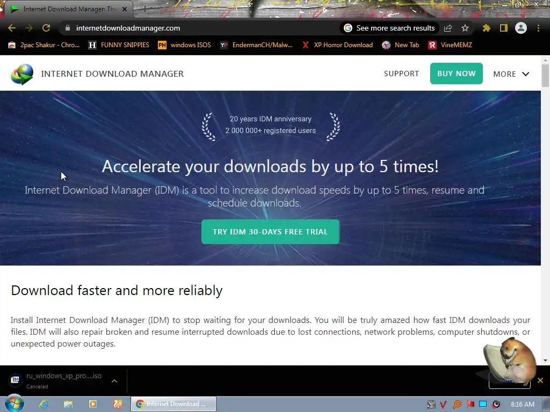This screenshot has height=412, width=550.
Task: Click the 'INTERNET DOWNLOAD MANAGER' site title
Action: pyautogui.click(x=112, y=74)
